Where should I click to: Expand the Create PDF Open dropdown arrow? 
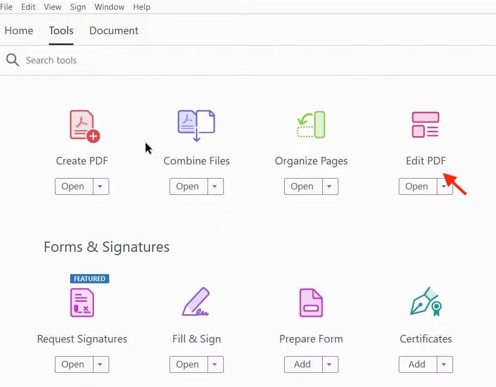(100, 186)
